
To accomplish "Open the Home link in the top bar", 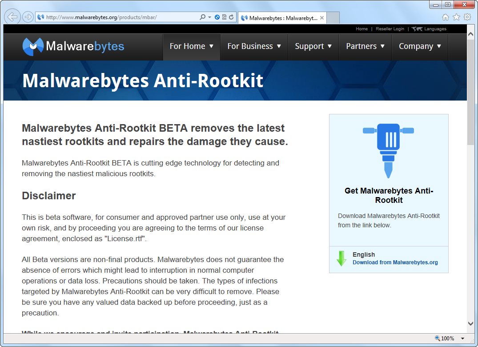I will click(362, 28).
